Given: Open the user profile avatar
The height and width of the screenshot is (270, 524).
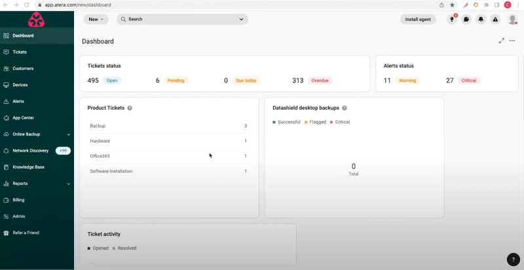Looking at the screenshot, I should pyautogui.click(x=512, y=20).
